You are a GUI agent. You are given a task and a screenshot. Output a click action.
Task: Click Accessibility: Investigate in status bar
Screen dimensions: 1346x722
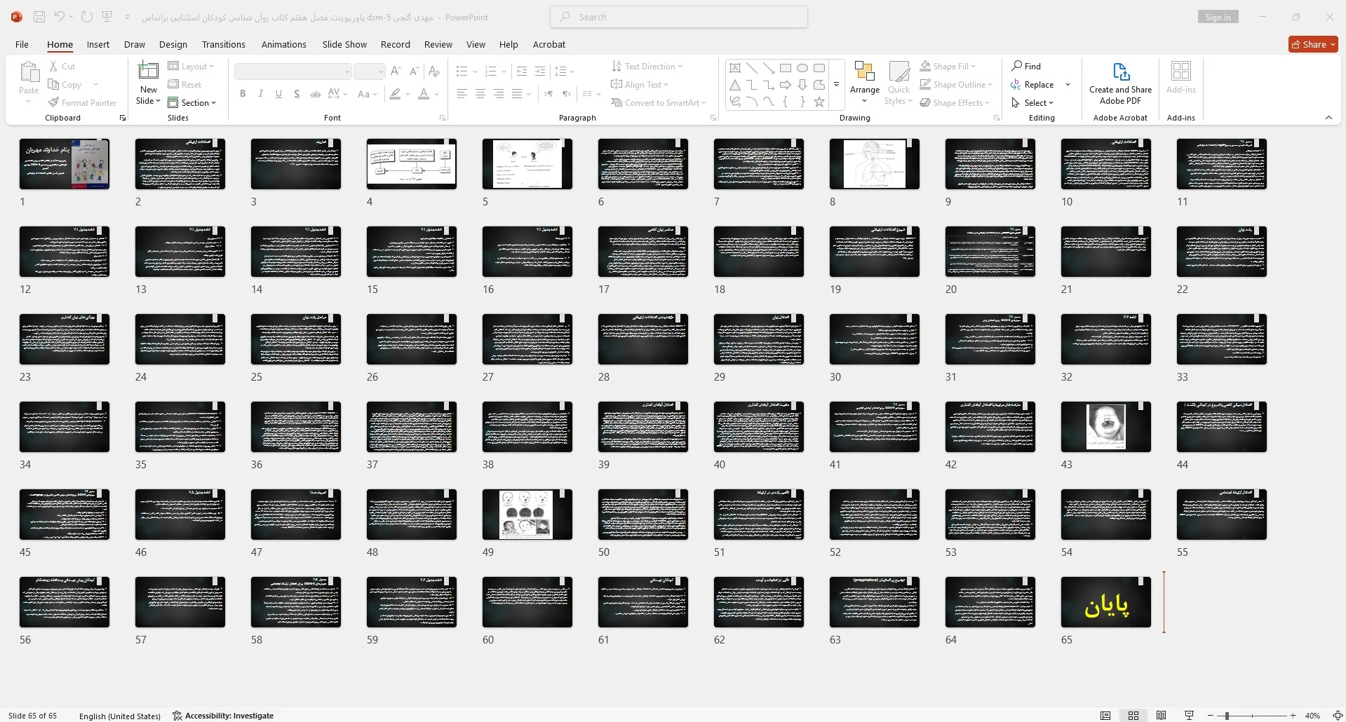coord(223,716)
